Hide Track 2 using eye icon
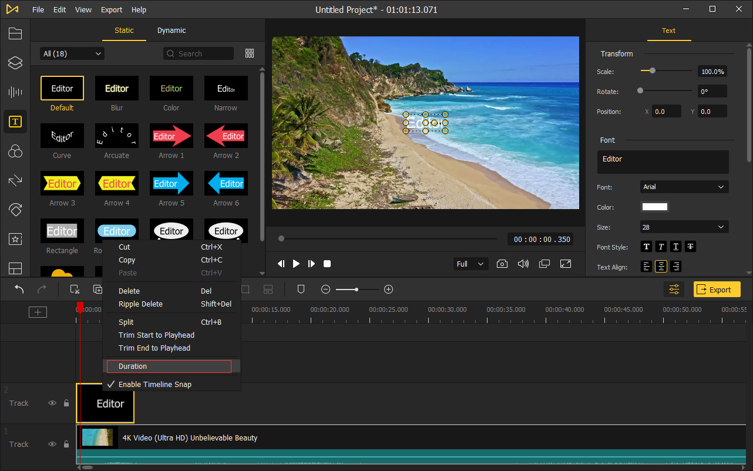This screenshot has height=471, width=753. tap(52, 403)
